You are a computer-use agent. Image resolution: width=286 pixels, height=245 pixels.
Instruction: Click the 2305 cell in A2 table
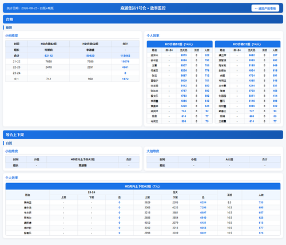coord(175,203)
